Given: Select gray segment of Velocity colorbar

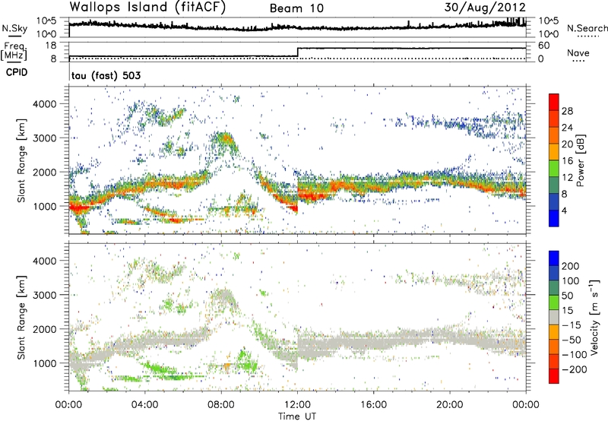Looking at the screenshot, I should (x=554, y=318).
